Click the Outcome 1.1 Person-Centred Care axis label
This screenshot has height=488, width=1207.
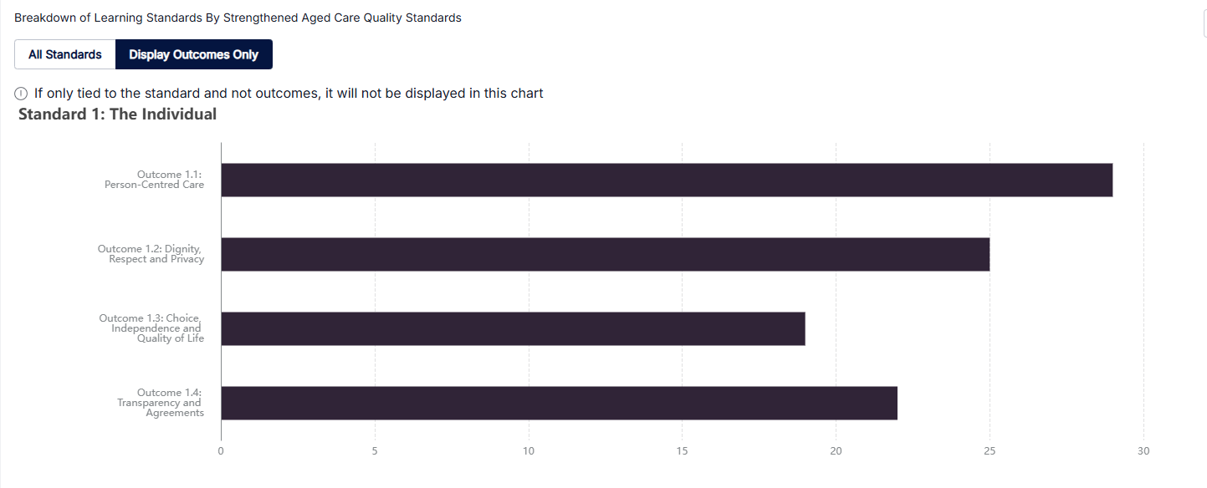[x=155, y=180]
